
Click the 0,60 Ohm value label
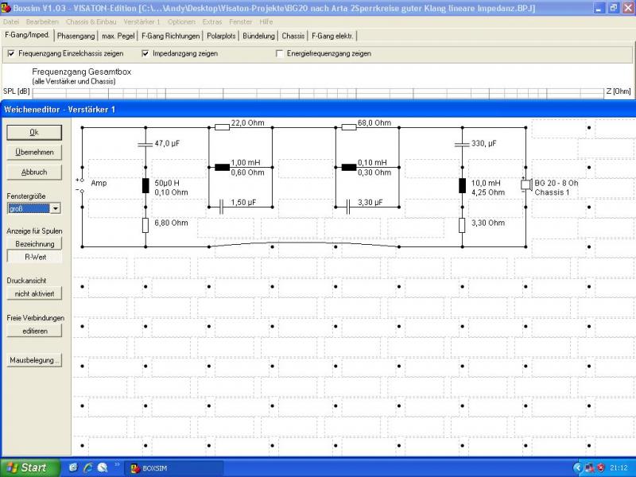(247, 173)
